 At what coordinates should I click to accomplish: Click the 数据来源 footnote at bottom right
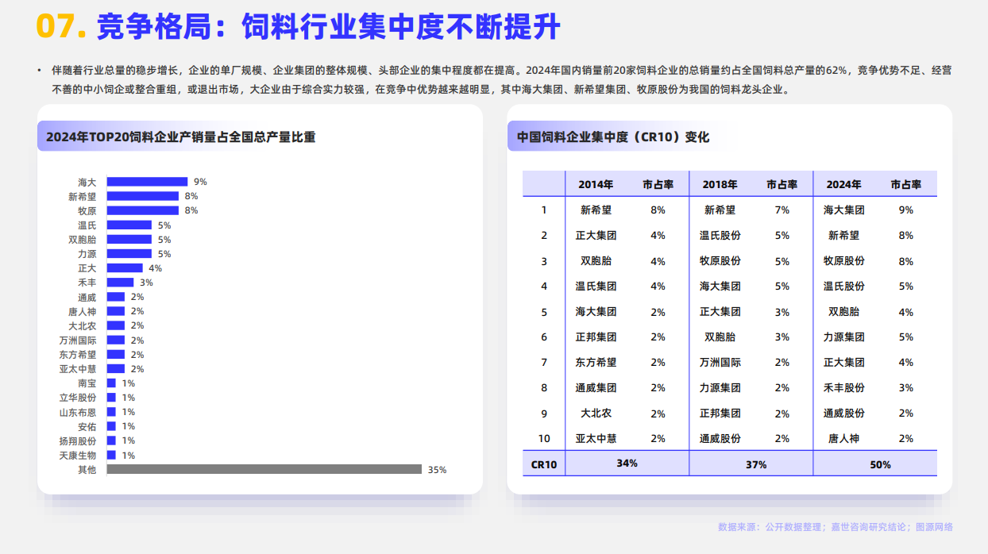point(835,527)
